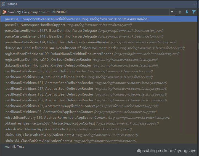Select frame parseCustomElement:1427, BeanDefinitionParserDelegate
Screen dimensions: 199x156
(99, 31)
